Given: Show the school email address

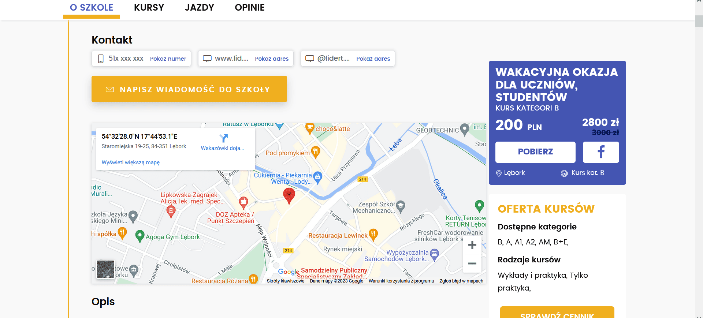Looking at the screenshot, I should click(373, 59).
